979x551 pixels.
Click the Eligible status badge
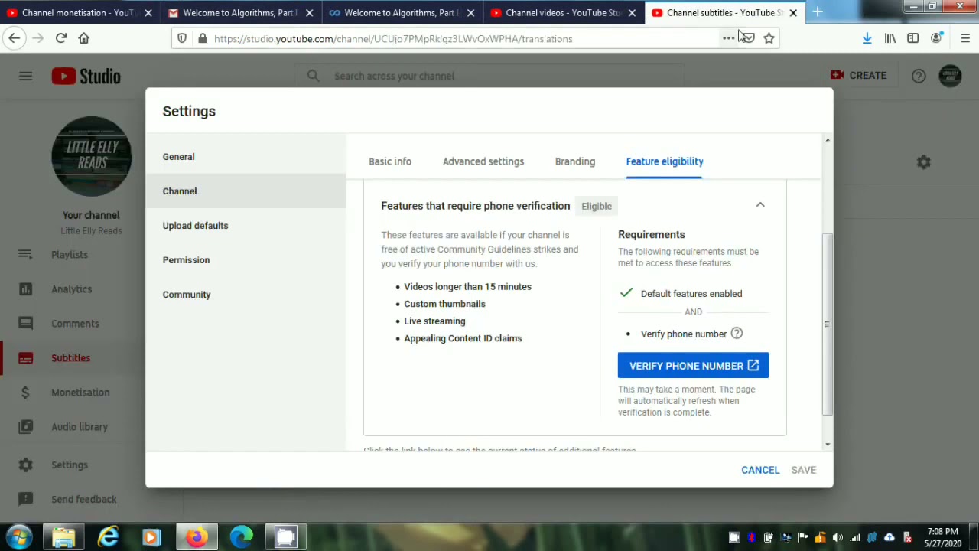click(597, 206)
